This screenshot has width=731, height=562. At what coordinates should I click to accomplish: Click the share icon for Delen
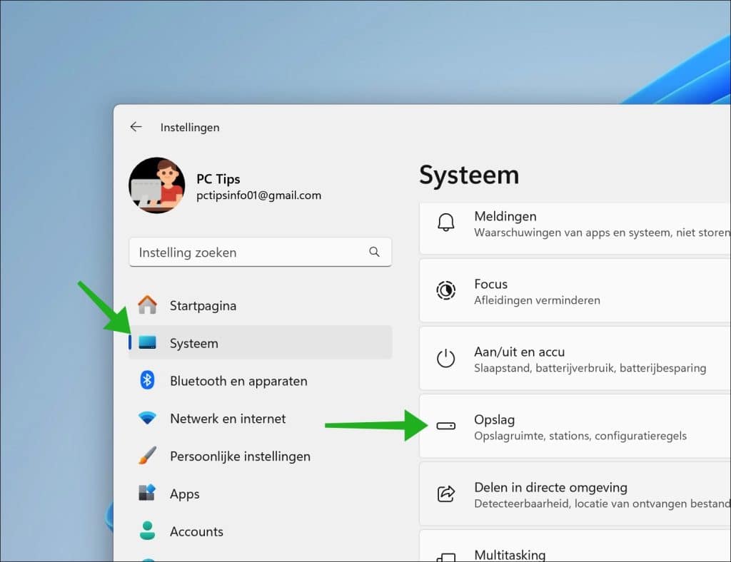pyautogui.click(x=446, y=494)
